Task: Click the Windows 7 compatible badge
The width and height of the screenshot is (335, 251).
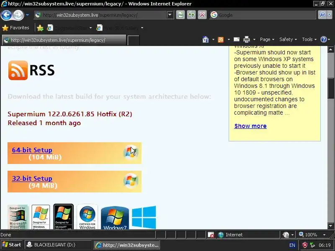Action: [x=115, y=218]
